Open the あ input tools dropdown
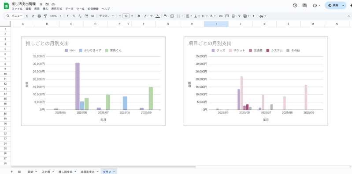 (x=263, y=16)
